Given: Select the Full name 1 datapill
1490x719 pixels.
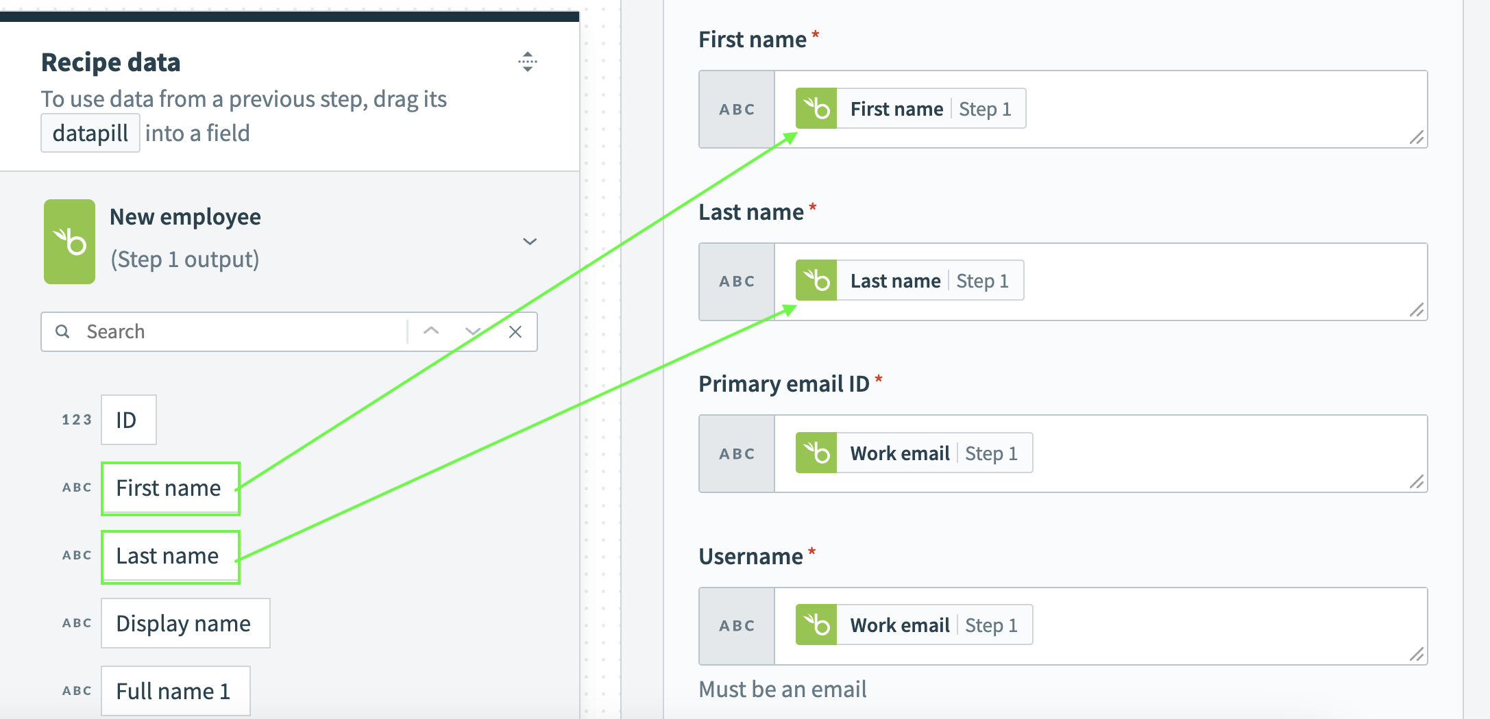Looking at the screenshot, I should click(175, 691).
